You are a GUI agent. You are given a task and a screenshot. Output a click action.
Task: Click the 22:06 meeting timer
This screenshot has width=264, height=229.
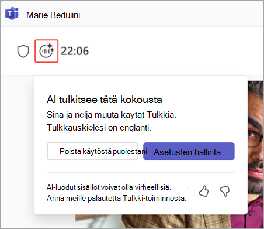point(75,51)
